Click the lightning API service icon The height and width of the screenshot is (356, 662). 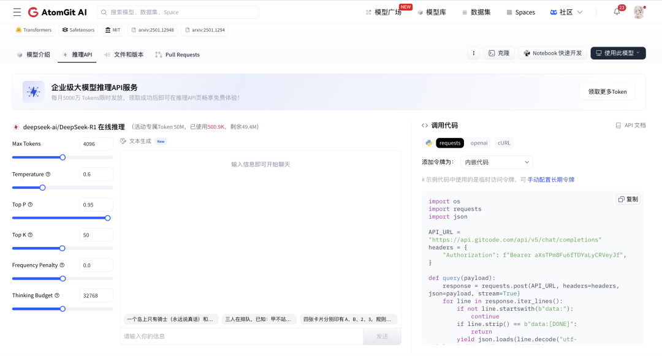(x=33, y=91)
